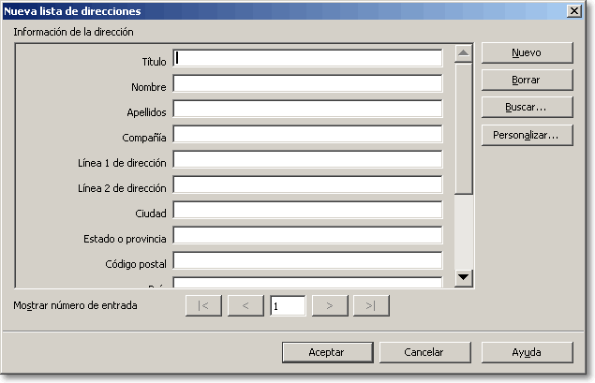Open the Buscar... search dialog
595x383 pixels.
click(x=528, y=108)
